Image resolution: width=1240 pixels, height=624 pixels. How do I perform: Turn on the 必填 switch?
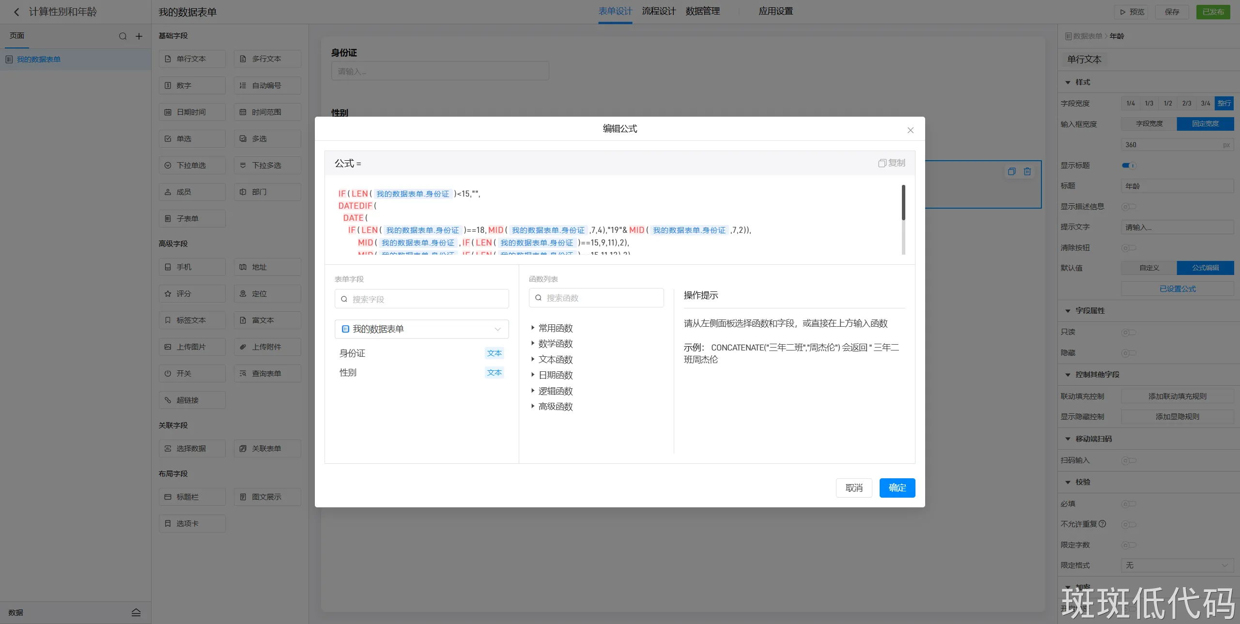click(x=1129, y=504)
